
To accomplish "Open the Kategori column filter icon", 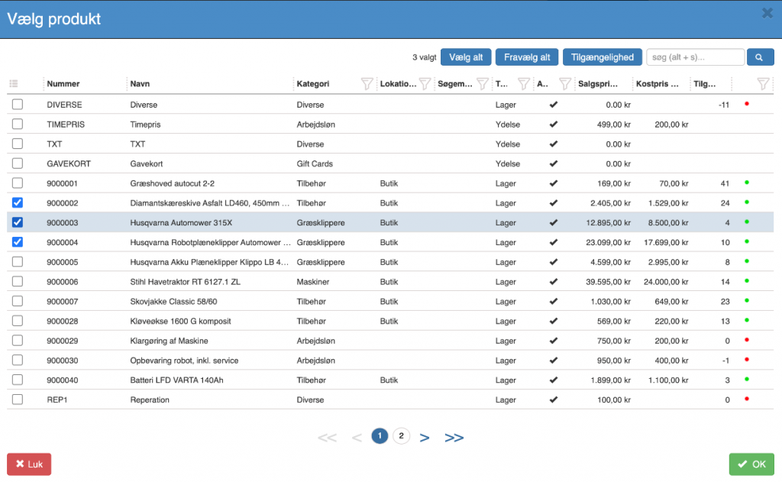I will pos(366,84).
